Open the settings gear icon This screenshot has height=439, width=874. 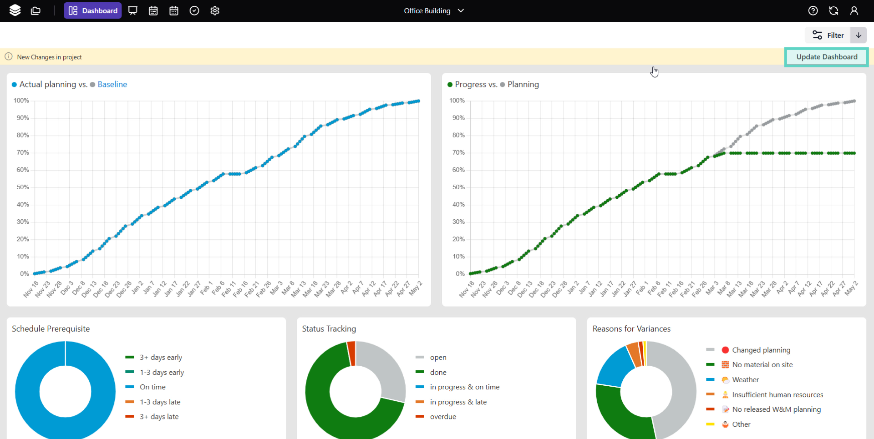(214, 10)
